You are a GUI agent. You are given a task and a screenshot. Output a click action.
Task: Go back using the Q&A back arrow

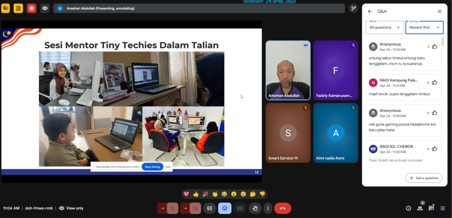(370, 11)
